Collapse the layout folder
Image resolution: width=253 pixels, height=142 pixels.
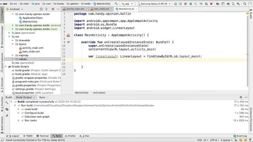pos(13,44)
